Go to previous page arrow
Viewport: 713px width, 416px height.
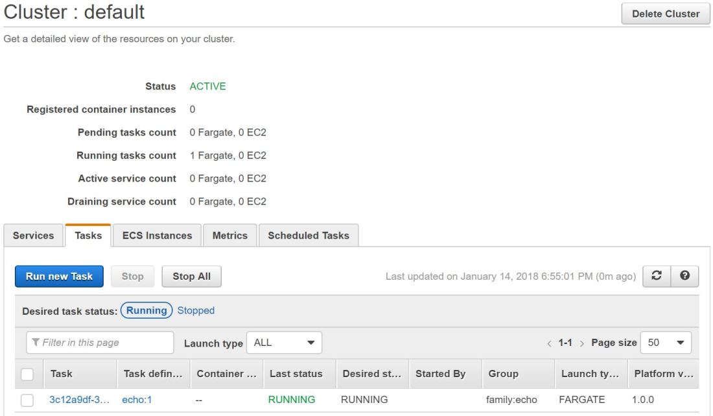(550, 343)
